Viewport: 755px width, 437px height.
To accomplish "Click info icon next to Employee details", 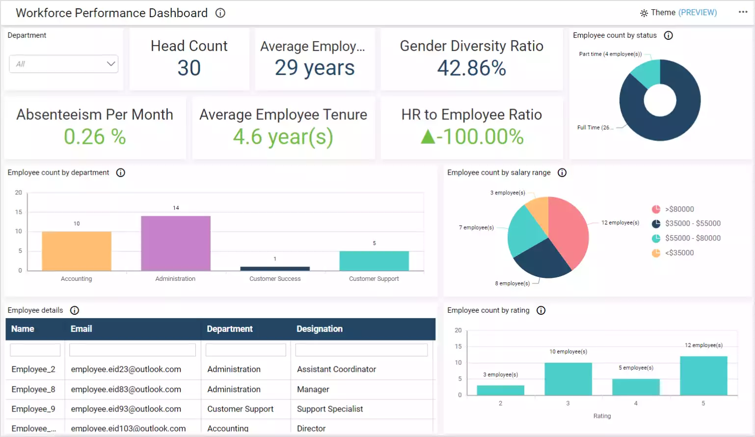I will 75,310.
